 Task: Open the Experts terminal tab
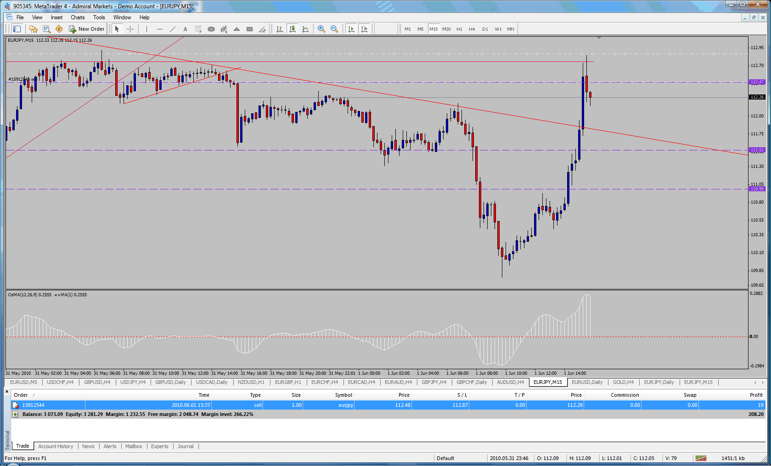click(160, 446)
